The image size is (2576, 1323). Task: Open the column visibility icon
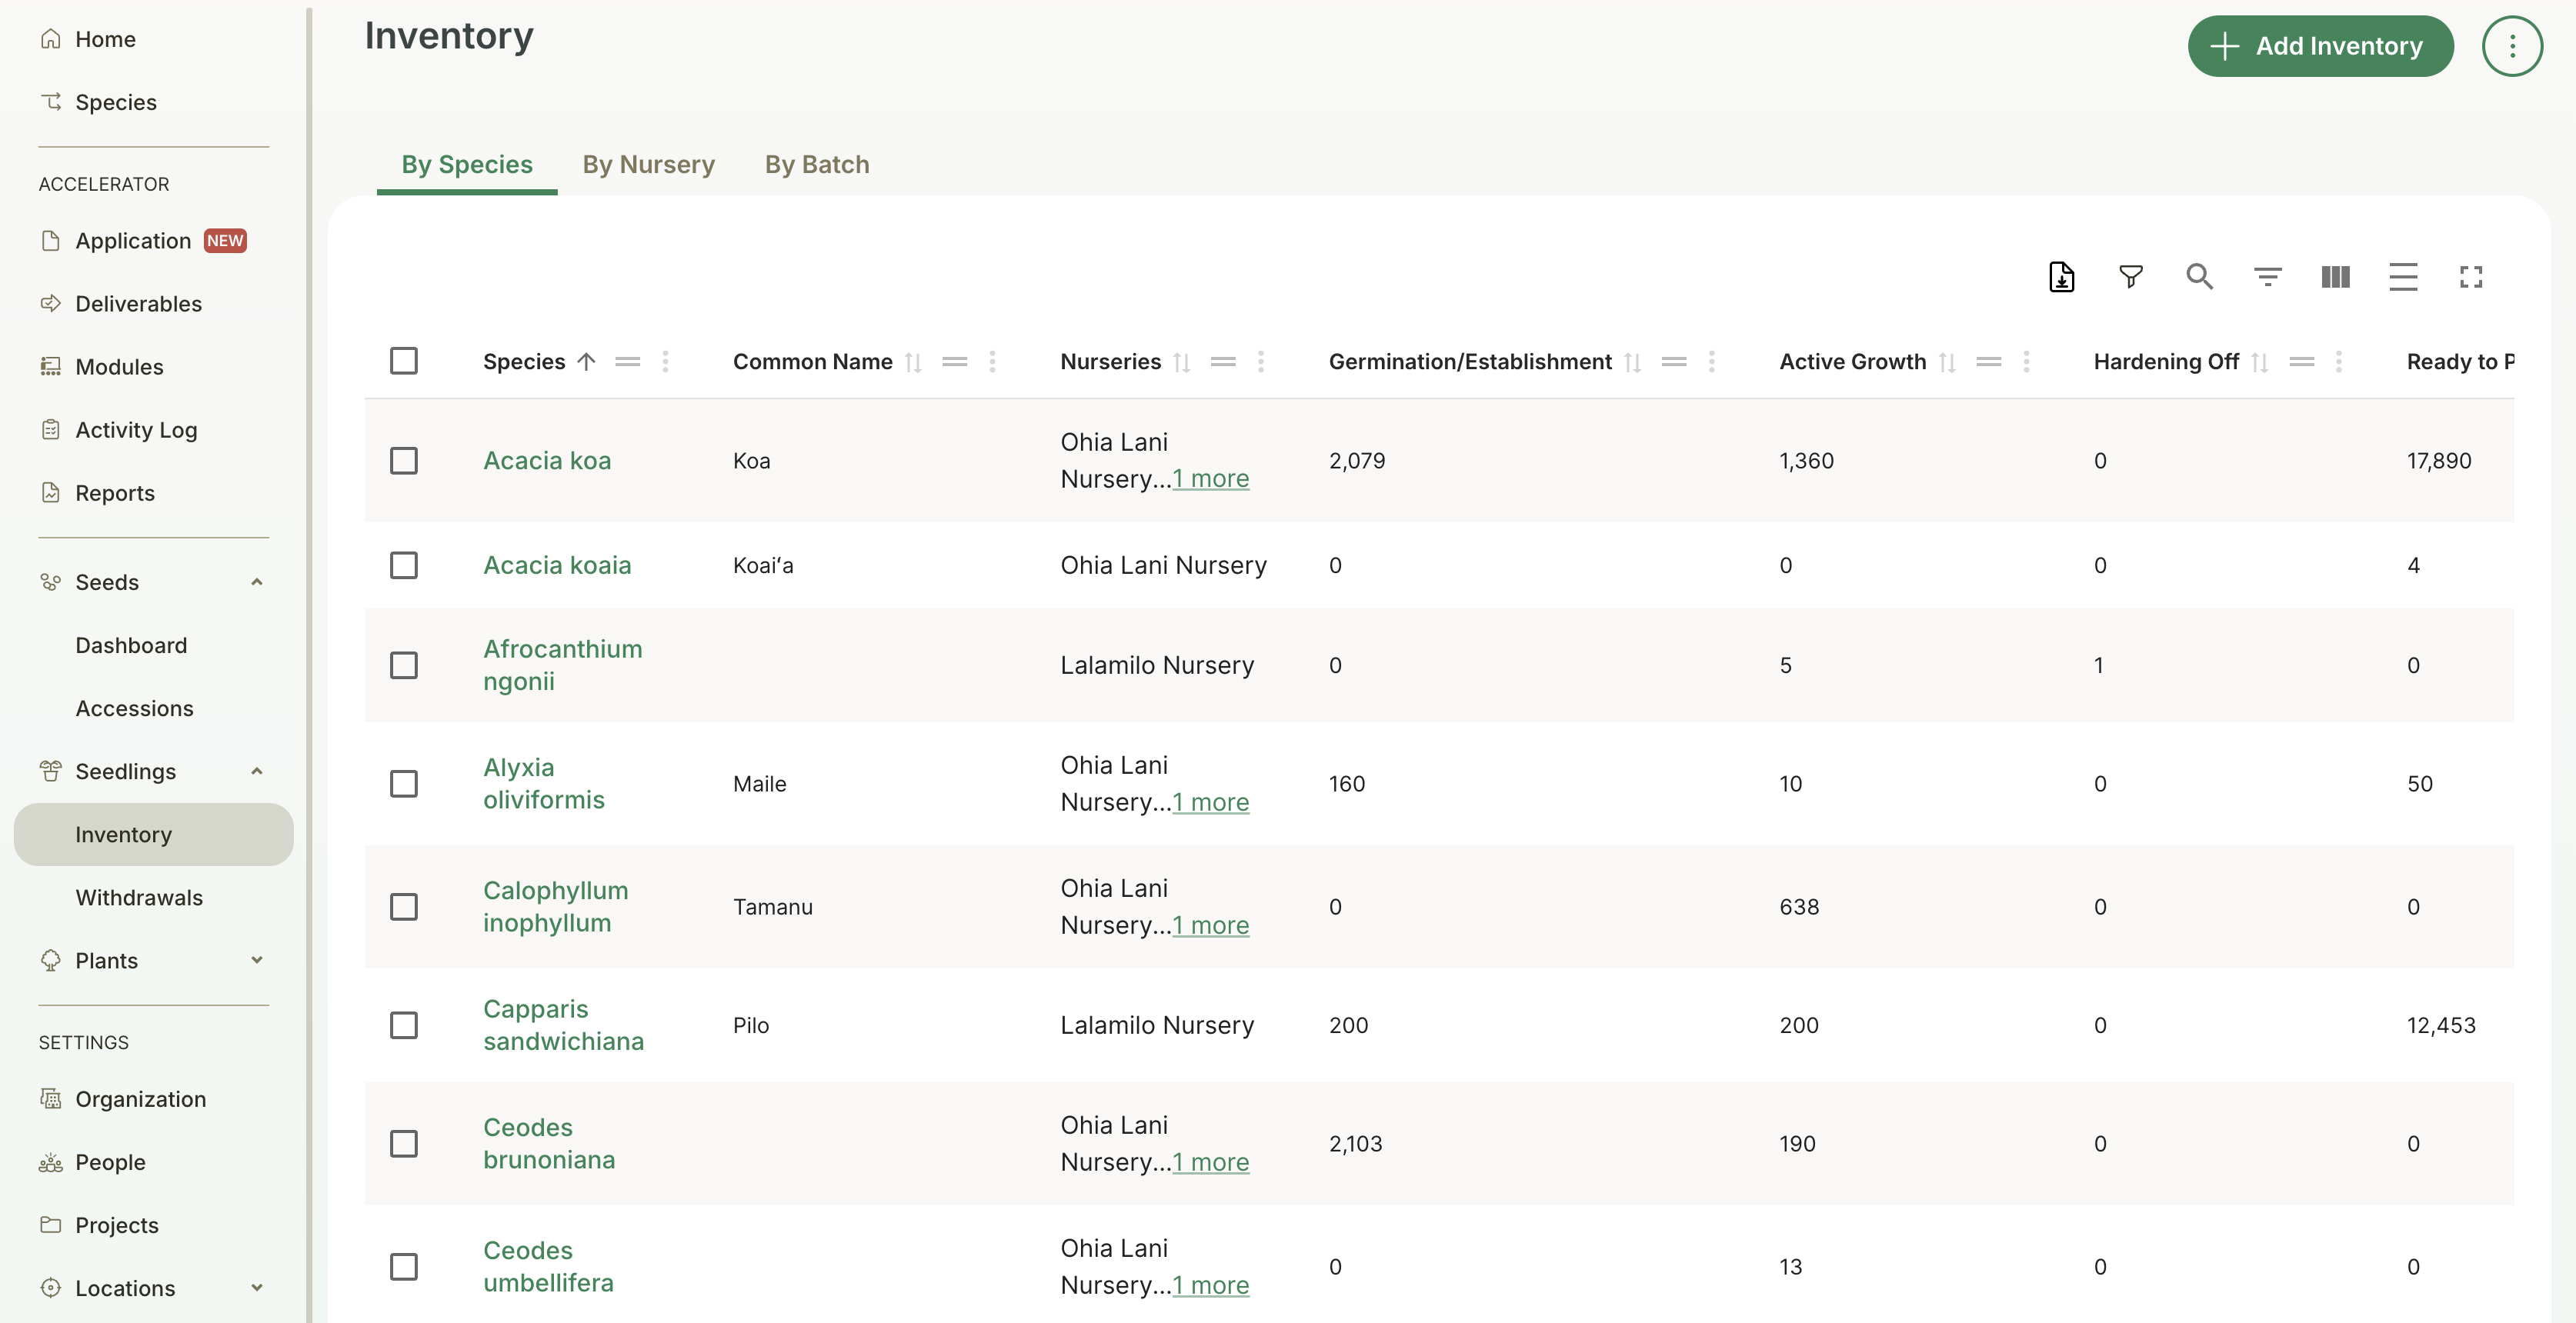click(2335, 277)
